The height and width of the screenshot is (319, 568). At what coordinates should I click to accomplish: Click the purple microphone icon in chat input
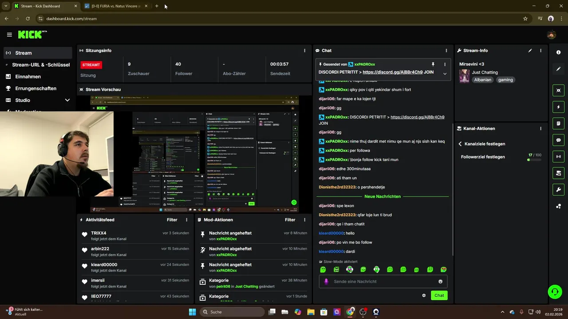click(327, 281)
